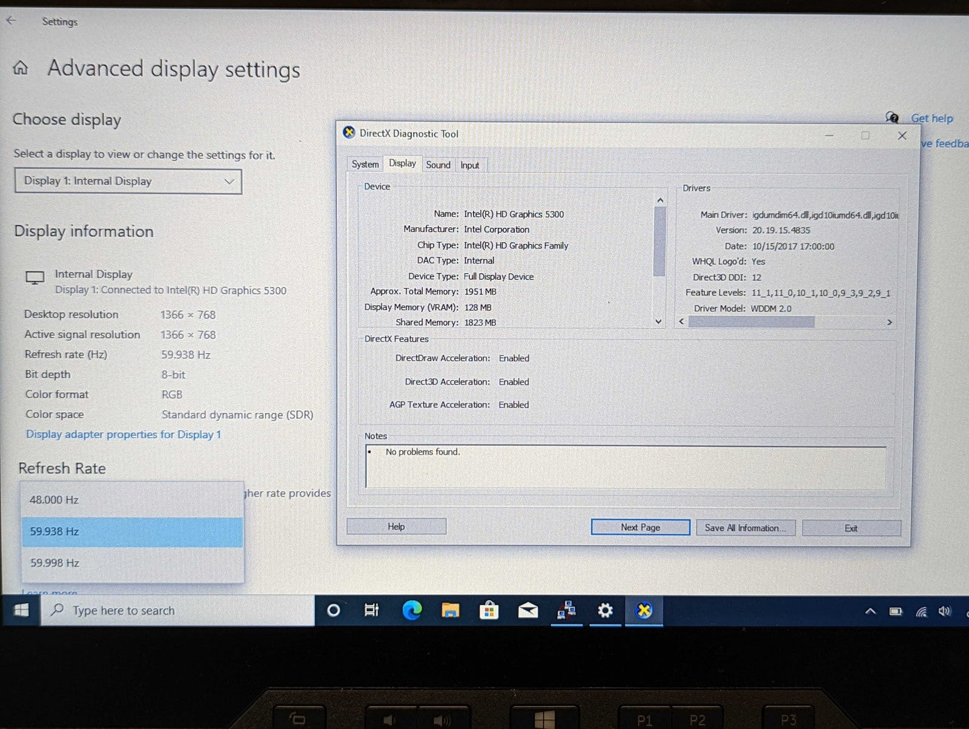The height and width of the screenshot is (729, 969).
Task: Click the 59.938 Hz refresh rate value
Action: pos(185,355)
